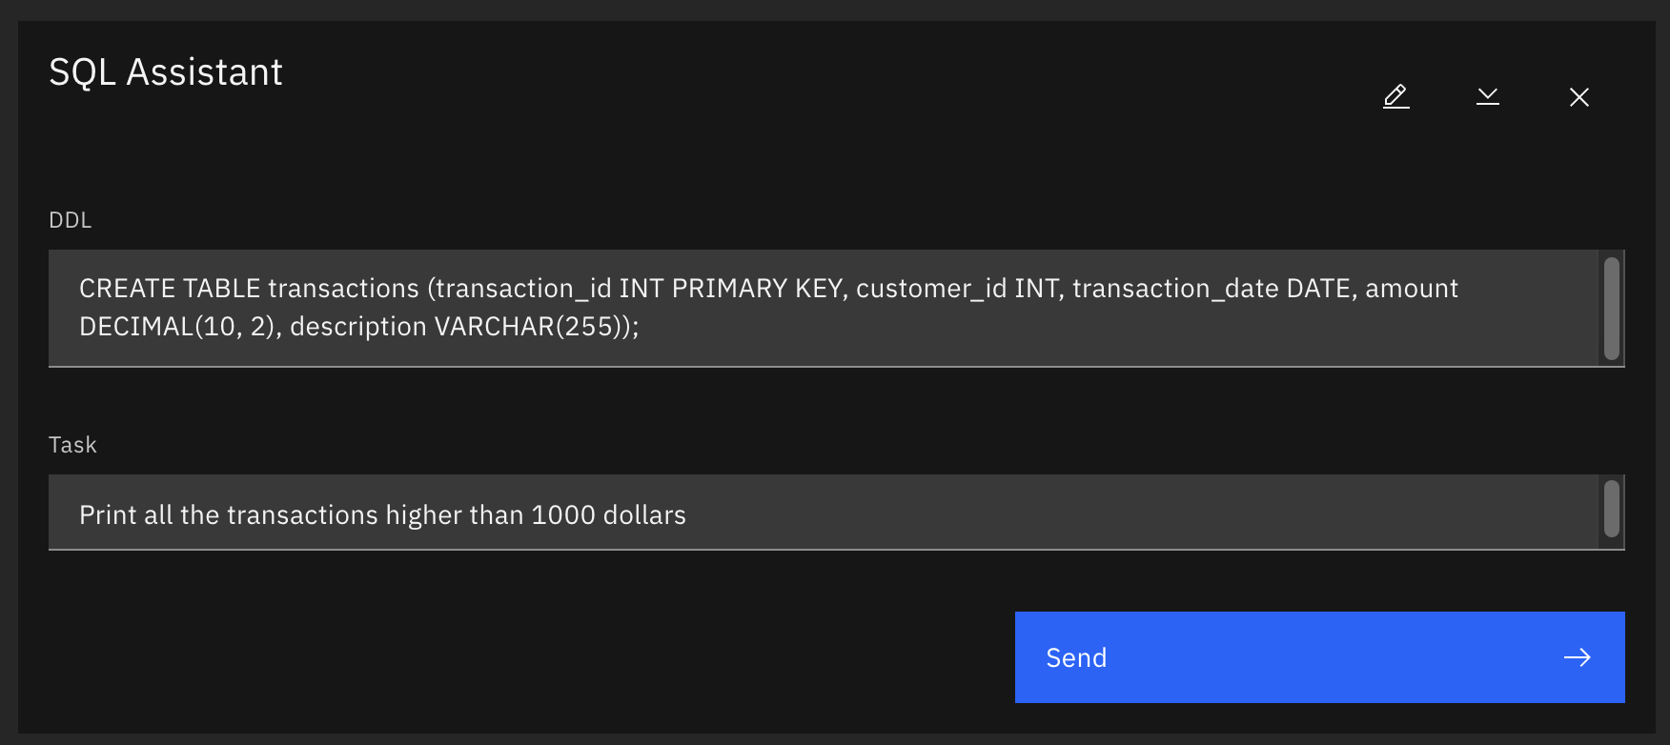The image size is (1670, 745).
Task: Minimize the panel using the collapse icon
Action: (1487, 96)
